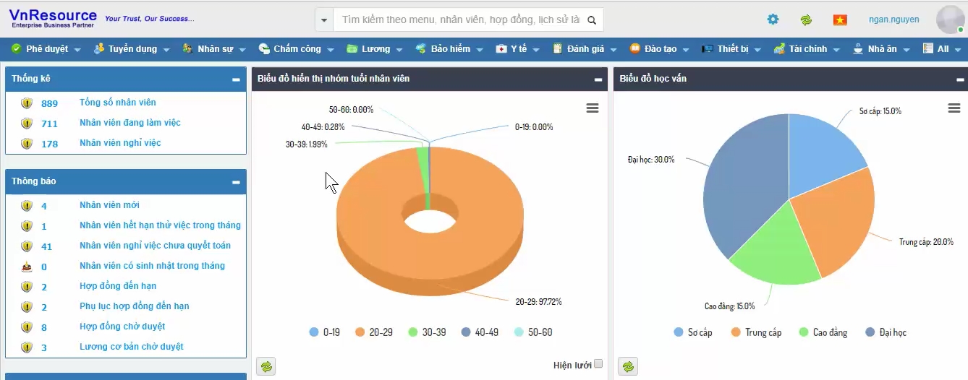
Task: Click the green refresh icon in header
Action: click(x=806, y=20)
